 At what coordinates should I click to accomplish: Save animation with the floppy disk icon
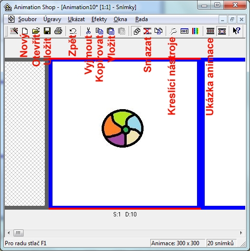tap(47, 31)
